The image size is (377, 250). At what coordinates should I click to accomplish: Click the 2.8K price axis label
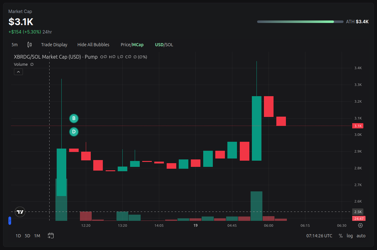(358, 168)
